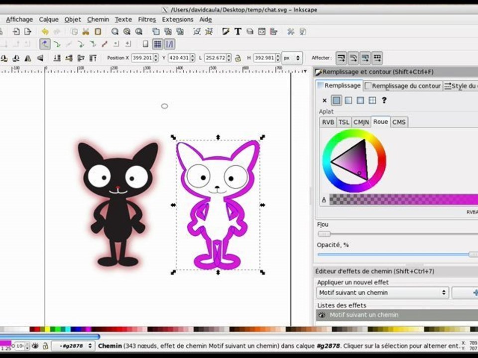Select linear gradient fill type
Screen dimensions: 478x358
tap(349, 100)
